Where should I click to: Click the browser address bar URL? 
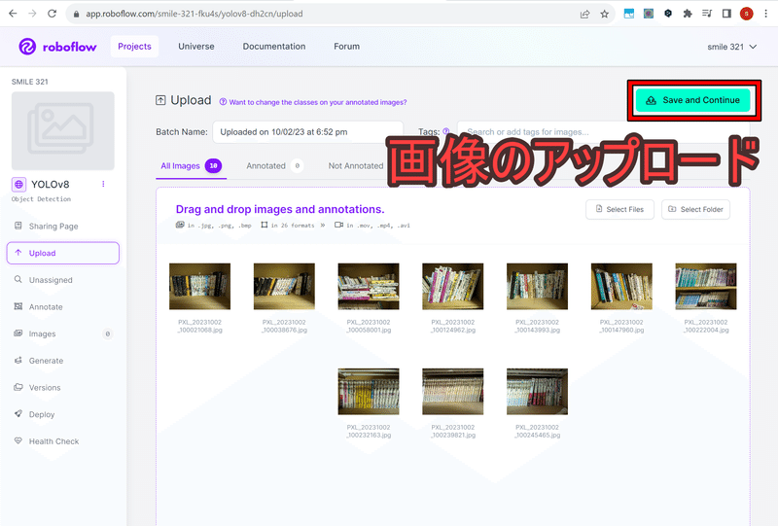tap(194, 14)
